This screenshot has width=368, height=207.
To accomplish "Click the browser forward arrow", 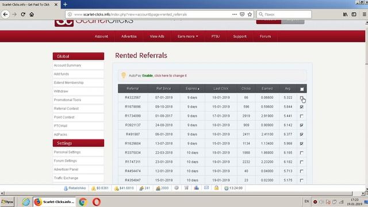I will pyautogui.click(x=14, y=14).
